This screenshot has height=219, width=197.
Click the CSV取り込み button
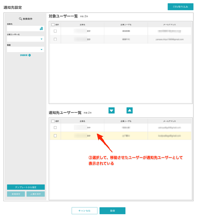click(180, 7)
